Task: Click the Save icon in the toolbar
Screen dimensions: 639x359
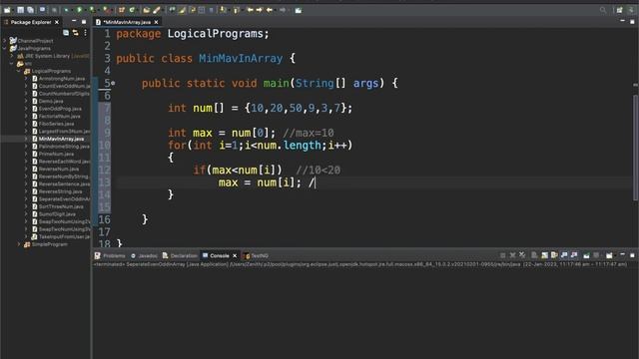Action: (x=20, y=10)
